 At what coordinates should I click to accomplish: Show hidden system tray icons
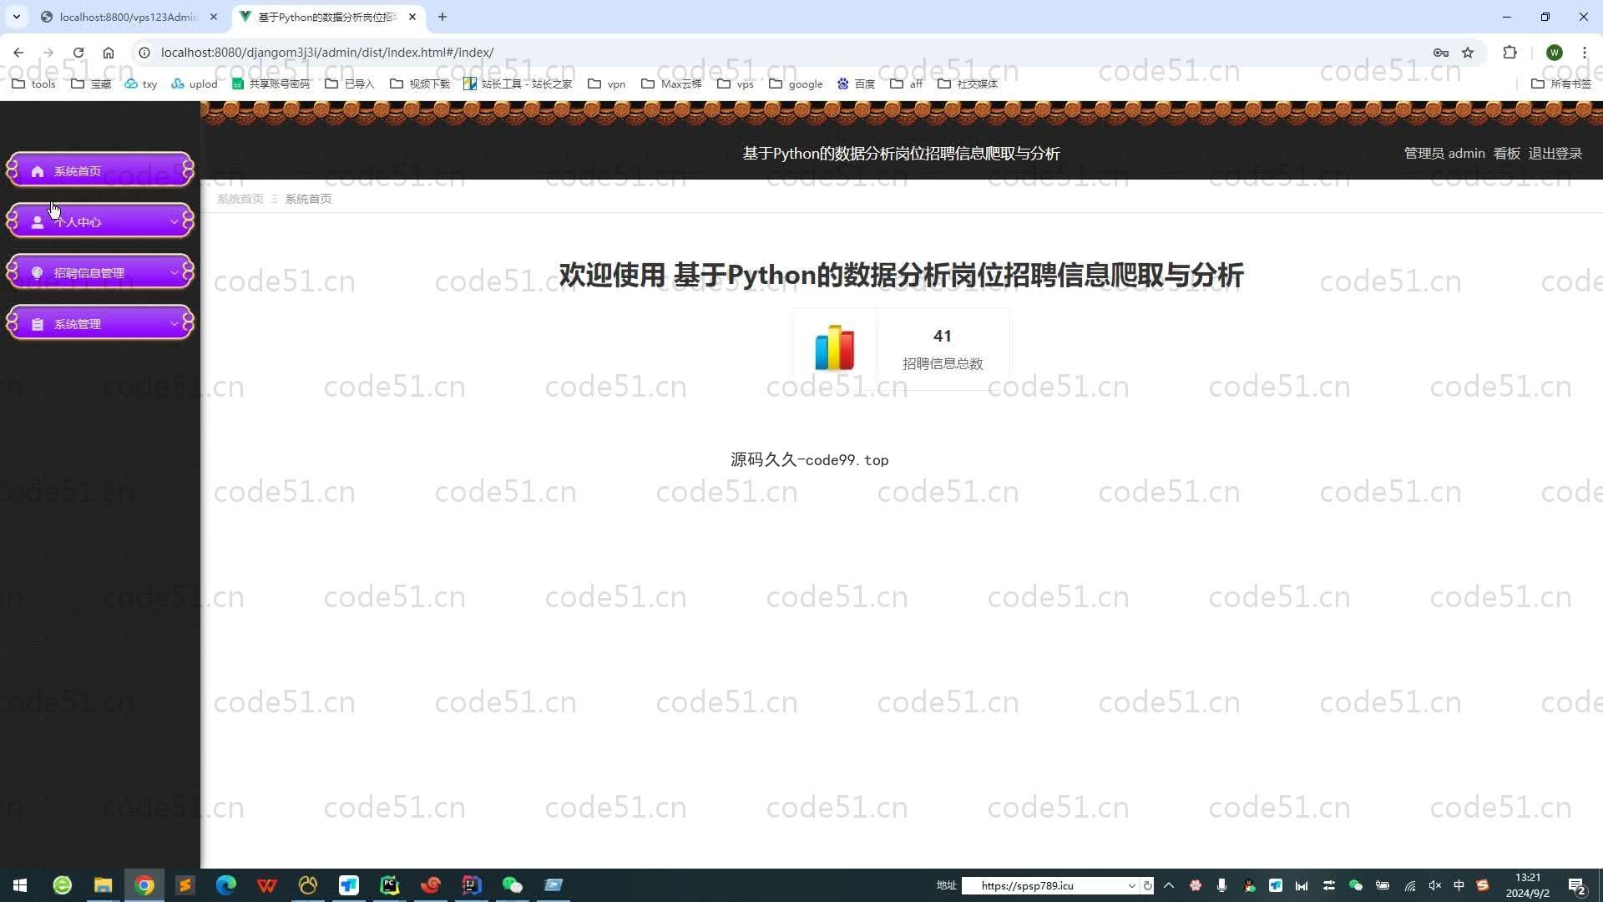pyautogui.click(x=1169, y=886)
